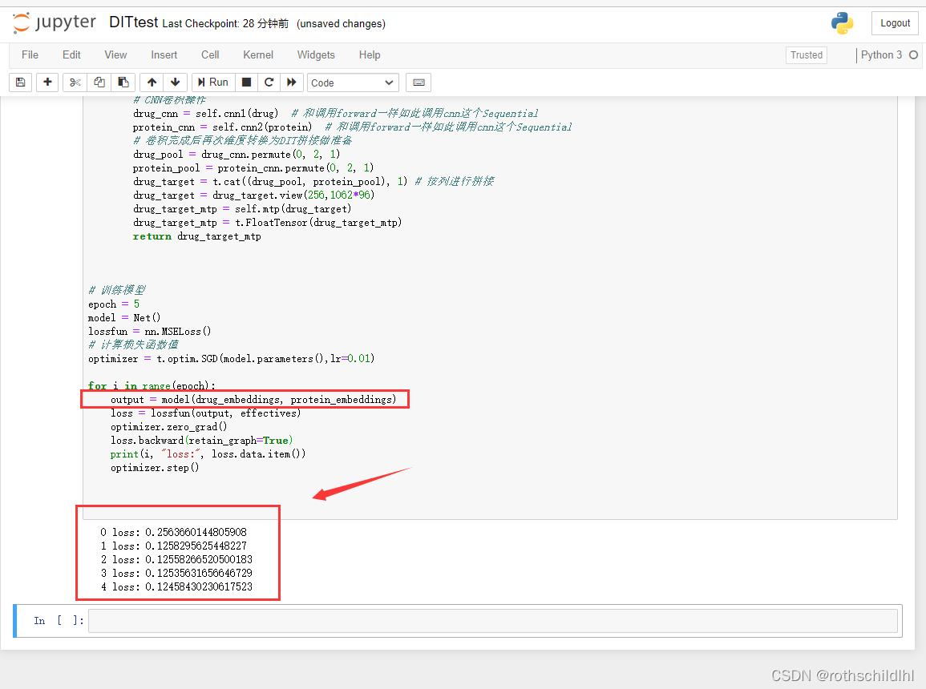Image resolution: width=926 pixels, height=689 pixels.
Task: Paste cells below
Action: tap(122, 82)
